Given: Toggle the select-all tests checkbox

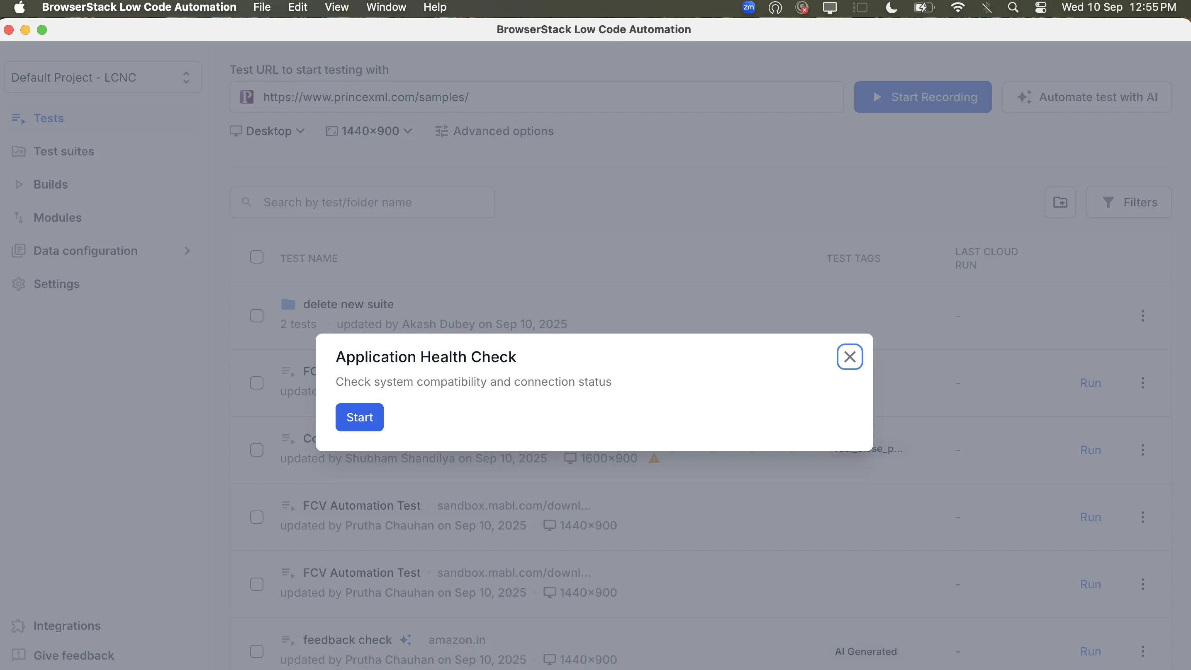Looking at the screenshot, I should (x=257, y=257).
